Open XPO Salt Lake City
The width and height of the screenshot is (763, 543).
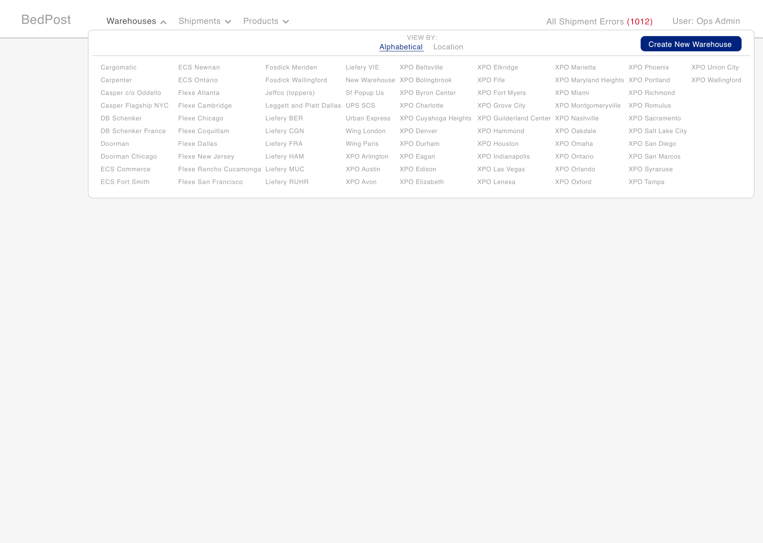pyautogui.click(x=657, y=131)
